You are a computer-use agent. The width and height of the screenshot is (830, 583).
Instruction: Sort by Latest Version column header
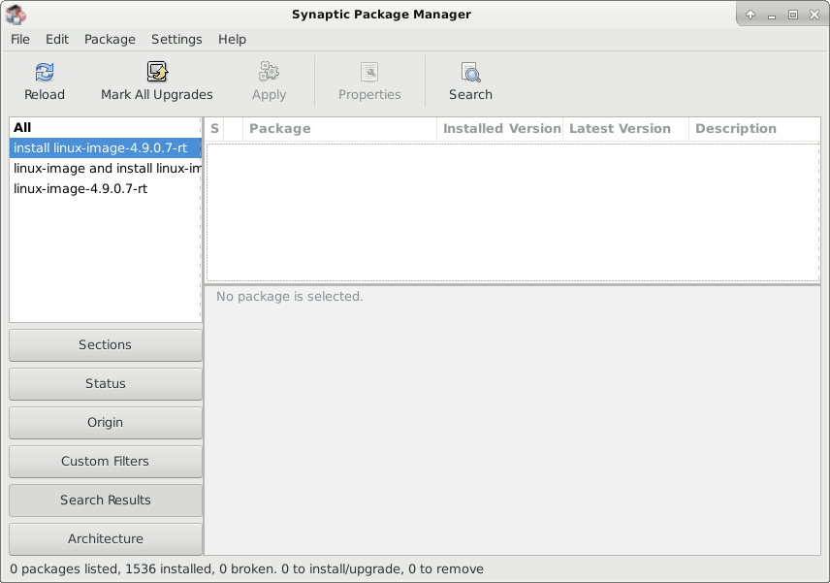click(x=626, y=129)
